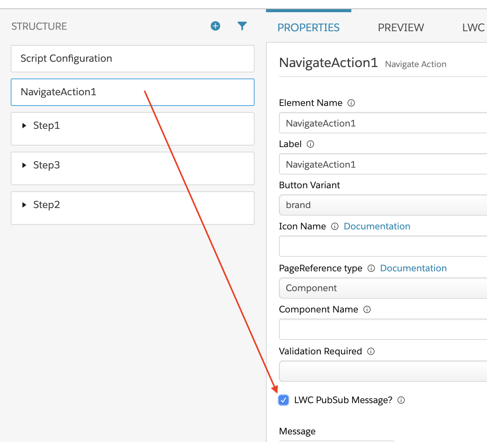Expand the Step3 disclosure triangle

click(24, 165)
